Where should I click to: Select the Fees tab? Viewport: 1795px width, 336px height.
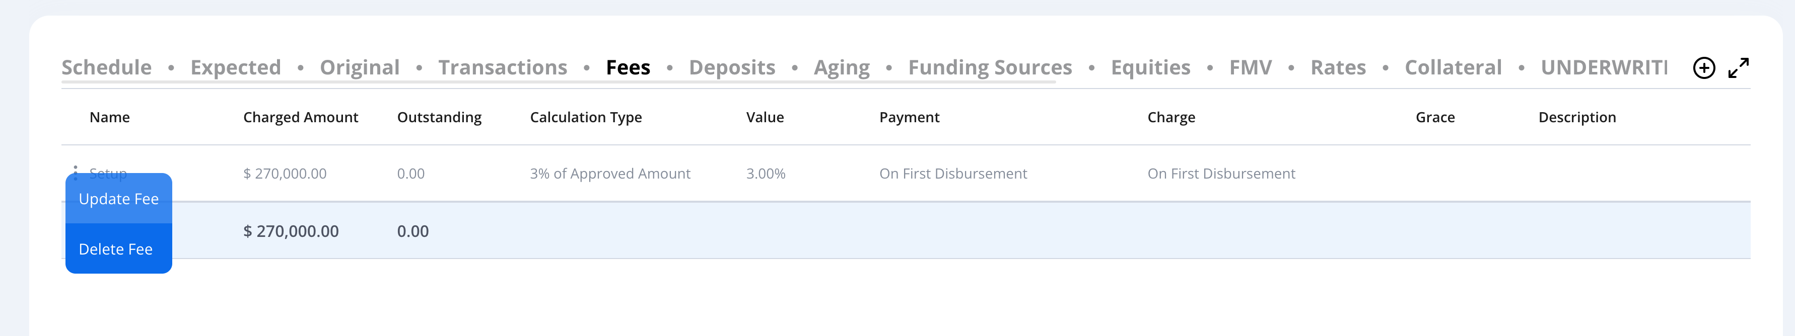click(628, 67)
